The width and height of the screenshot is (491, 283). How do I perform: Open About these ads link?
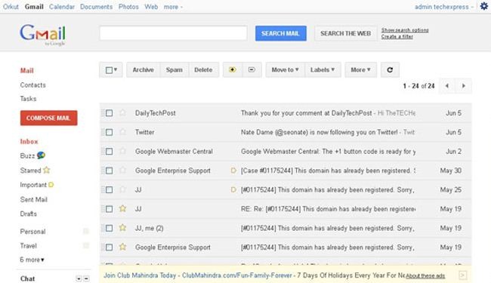coord(425,275)
